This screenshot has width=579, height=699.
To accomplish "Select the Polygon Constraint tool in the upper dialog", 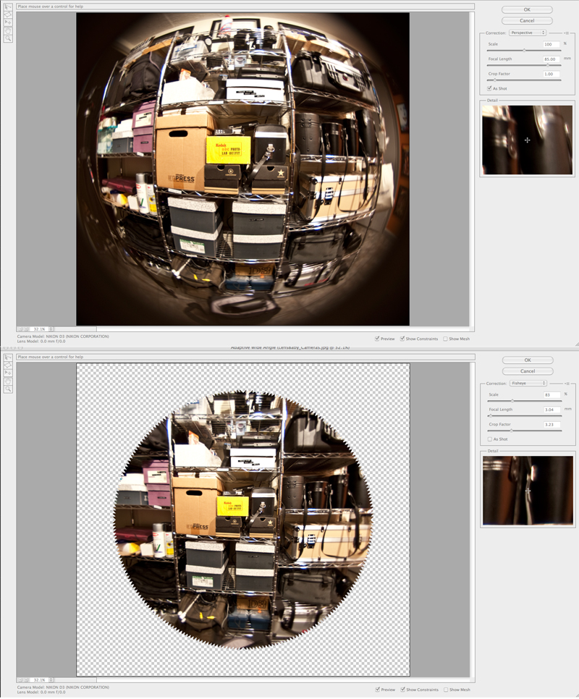I will (x=8, y=14).
